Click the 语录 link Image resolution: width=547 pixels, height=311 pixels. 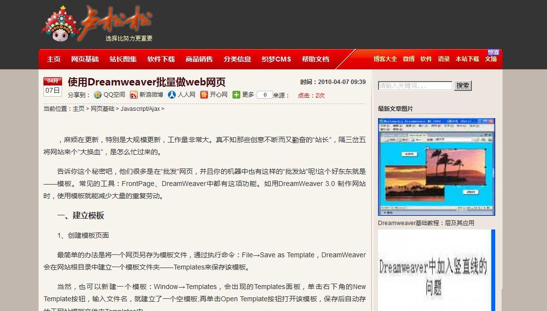(x=444, y=59)
